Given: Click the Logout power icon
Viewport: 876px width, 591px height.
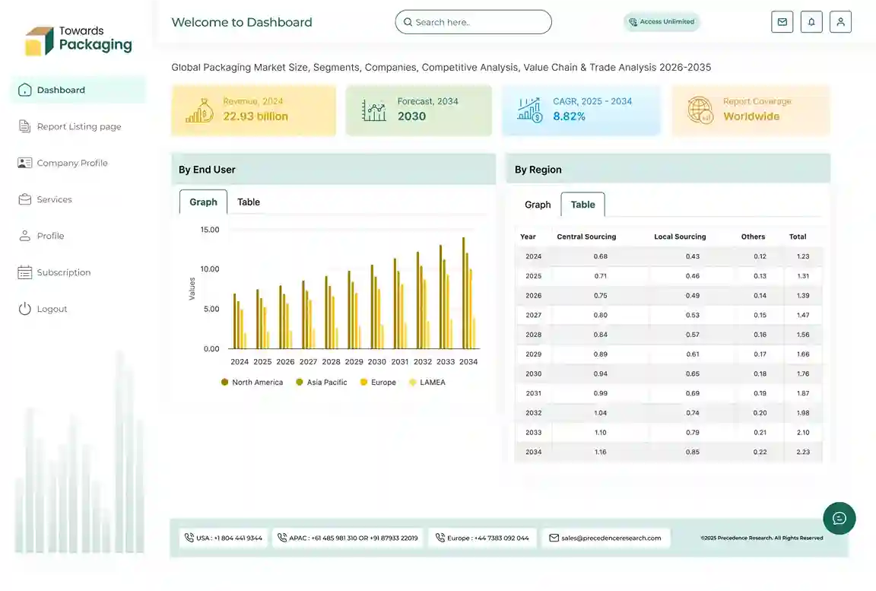Looking at the screenshot, I should (25, 309).
